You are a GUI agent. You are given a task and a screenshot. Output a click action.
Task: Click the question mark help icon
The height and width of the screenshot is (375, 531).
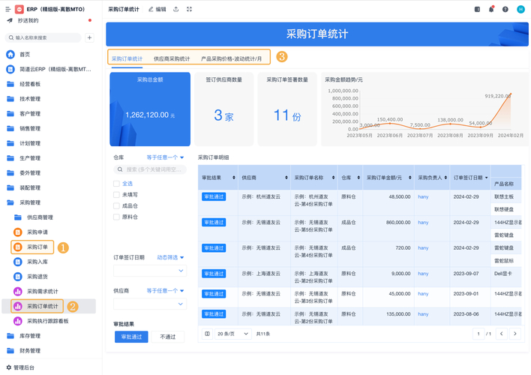pyautogui.click(x=505, y=10)
